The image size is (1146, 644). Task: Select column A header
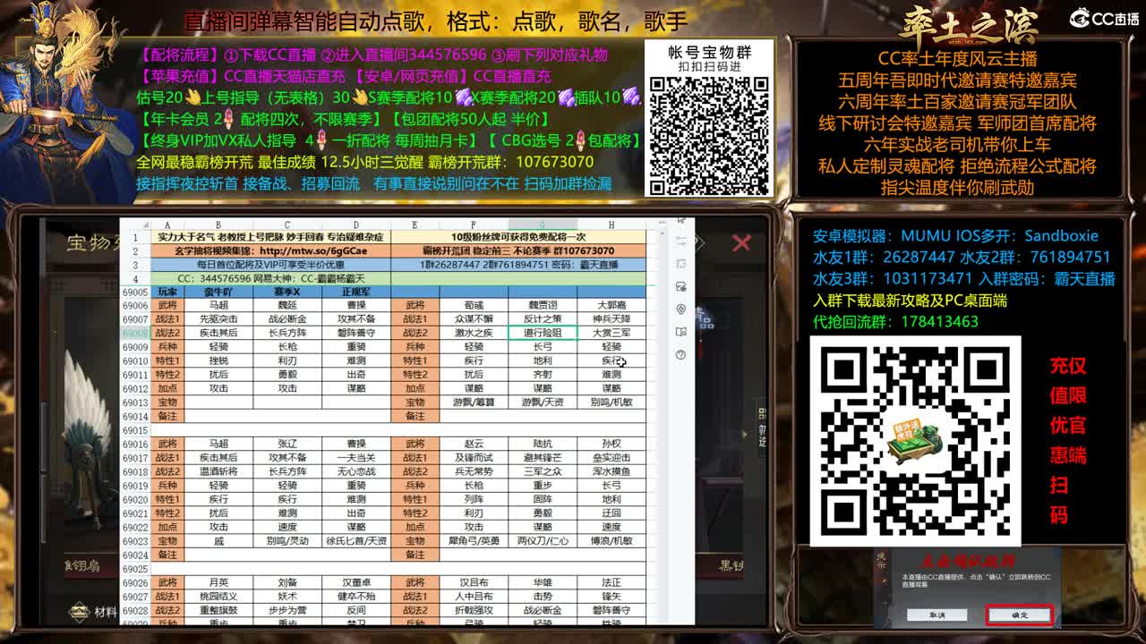click(x=166, y=225)
